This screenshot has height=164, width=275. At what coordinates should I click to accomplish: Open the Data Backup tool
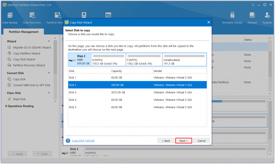pyautogui.click(x=10, y=18)
